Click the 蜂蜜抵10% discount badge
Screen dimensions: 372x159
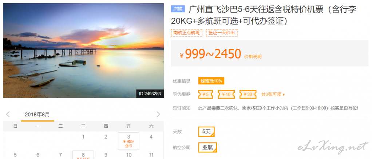211,81
